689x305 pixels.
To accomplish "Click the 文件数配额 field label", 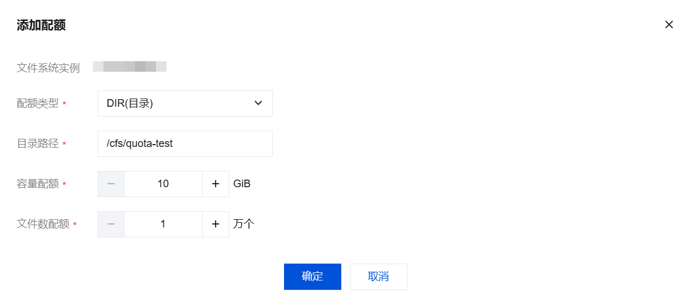I will (x=43, y=224).
